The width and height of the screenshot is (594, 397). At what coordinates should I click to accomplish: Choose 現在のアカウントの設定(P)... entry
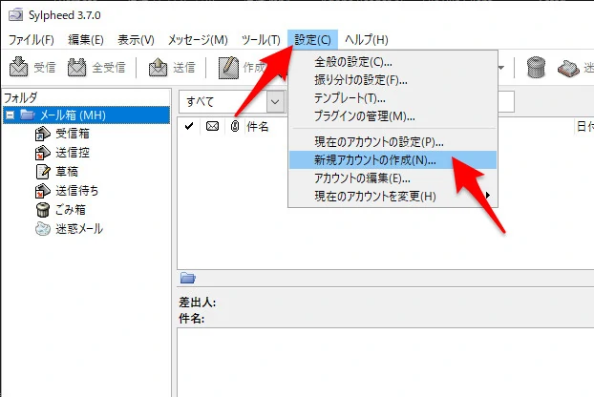392,142
